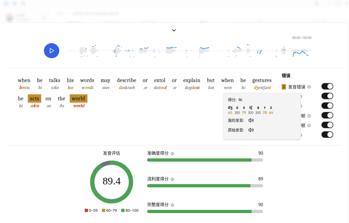Screen dimensions: 349x223
Task: Play my pronunciation (我的发音) in the popup
Action: (250, 120)
